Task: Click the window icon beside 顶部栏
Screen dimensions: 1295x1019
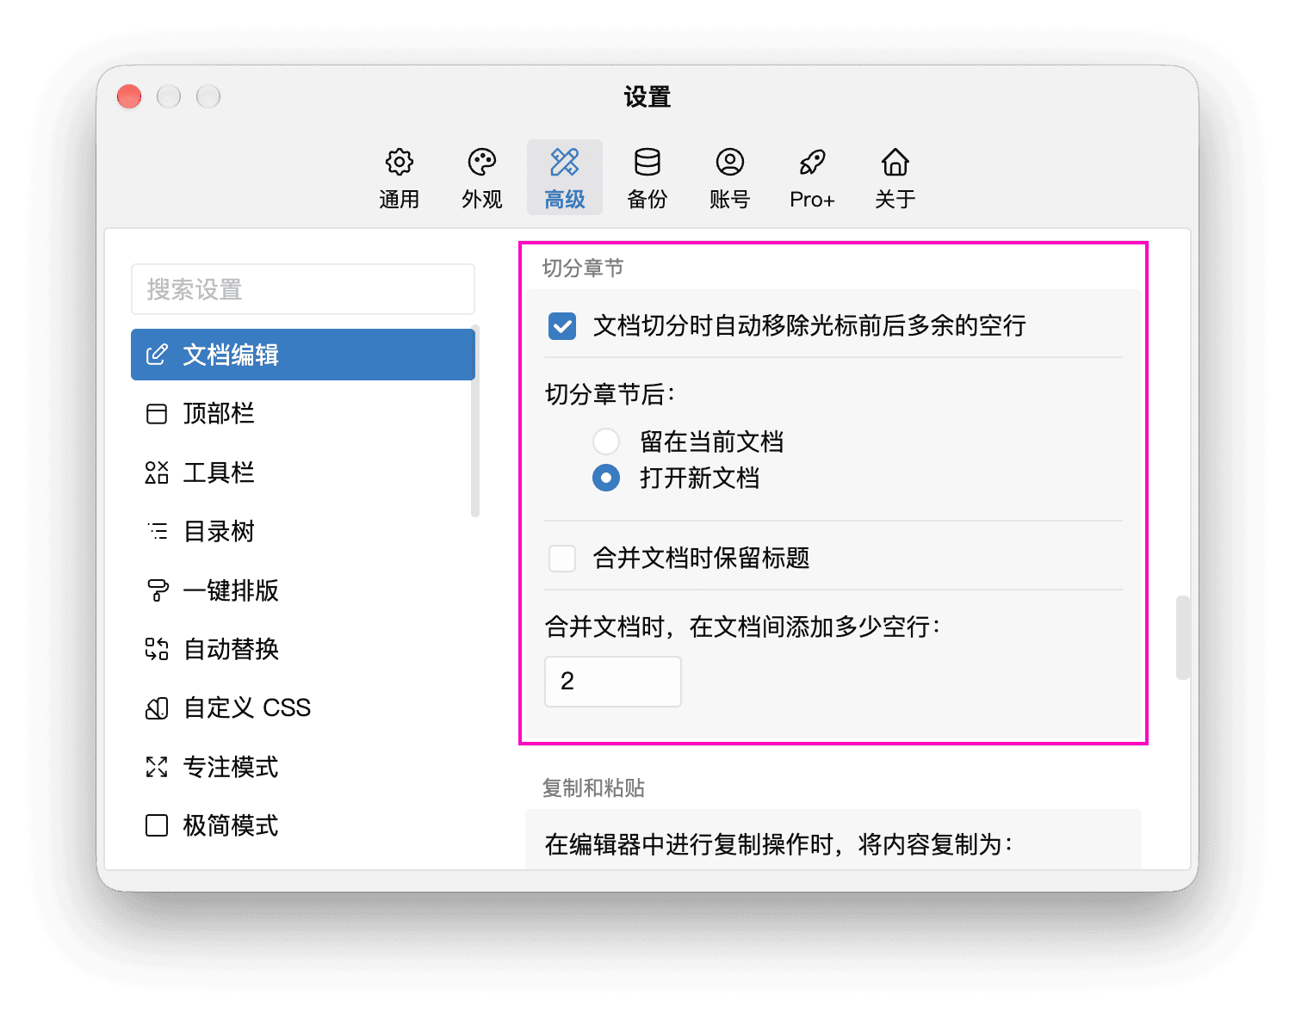Action: (157, 414)
